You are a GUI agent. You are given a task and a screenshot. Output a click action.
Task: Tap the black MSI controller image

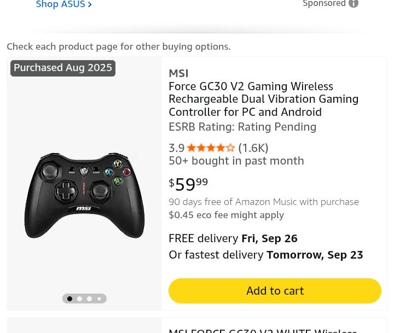click(x=84, y=195)
